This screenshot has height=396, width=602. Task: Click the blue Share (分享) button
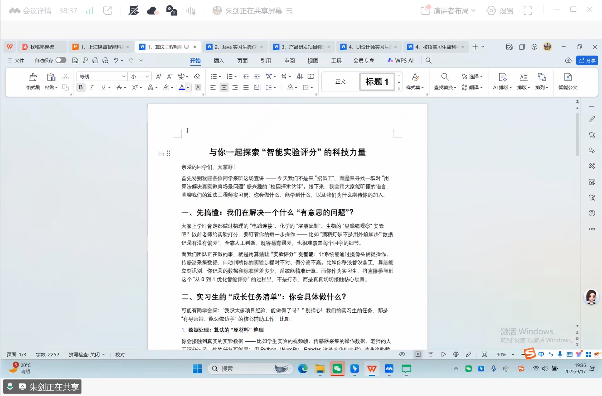click(x=587, y=60)
